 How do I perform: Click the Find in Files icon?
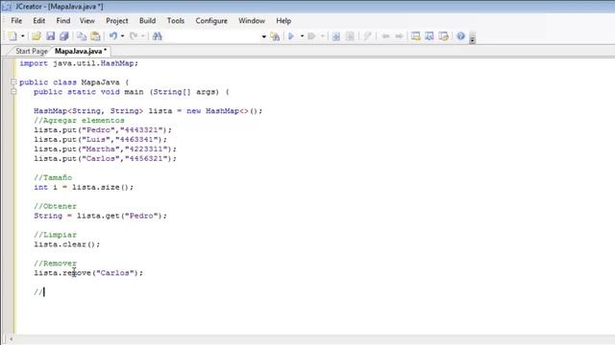[276, 36]
